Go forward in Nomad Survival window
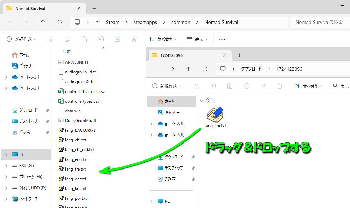 26,22
